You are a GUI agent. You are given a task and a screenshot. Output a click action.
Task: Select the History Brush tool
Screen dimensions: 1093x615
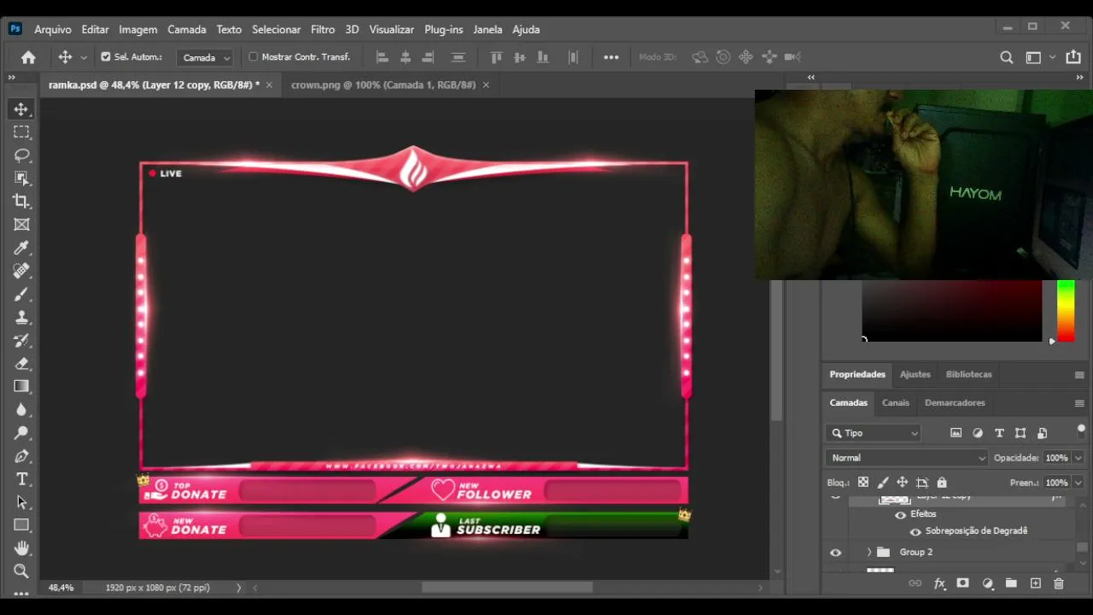tap(21, 340)
